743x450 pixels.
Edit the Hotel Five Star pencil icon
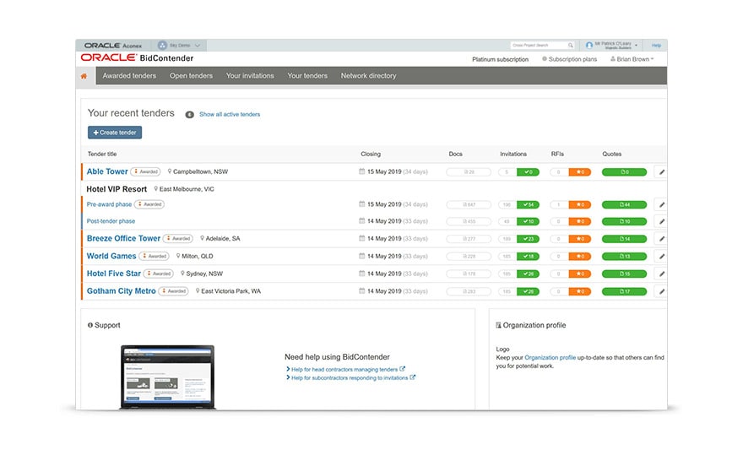pos(661,274)
